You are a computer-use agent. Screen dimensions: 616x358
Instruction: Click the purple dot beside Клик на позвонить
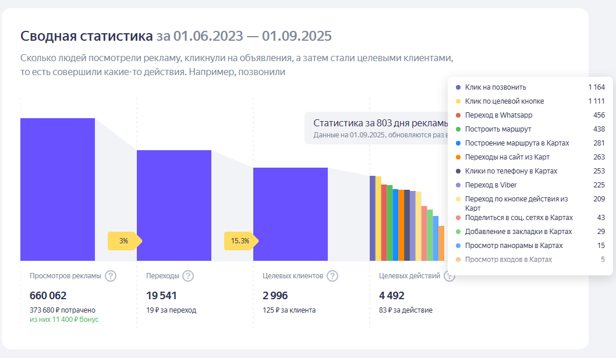click(458, 87)
